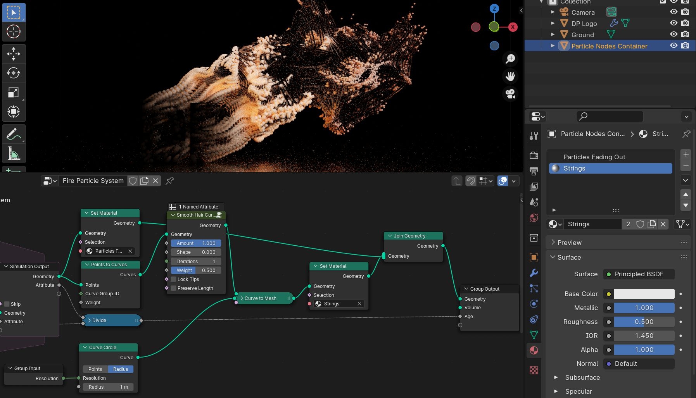
Task: Hide the Ground object in viewport
Action: [674, 34]
